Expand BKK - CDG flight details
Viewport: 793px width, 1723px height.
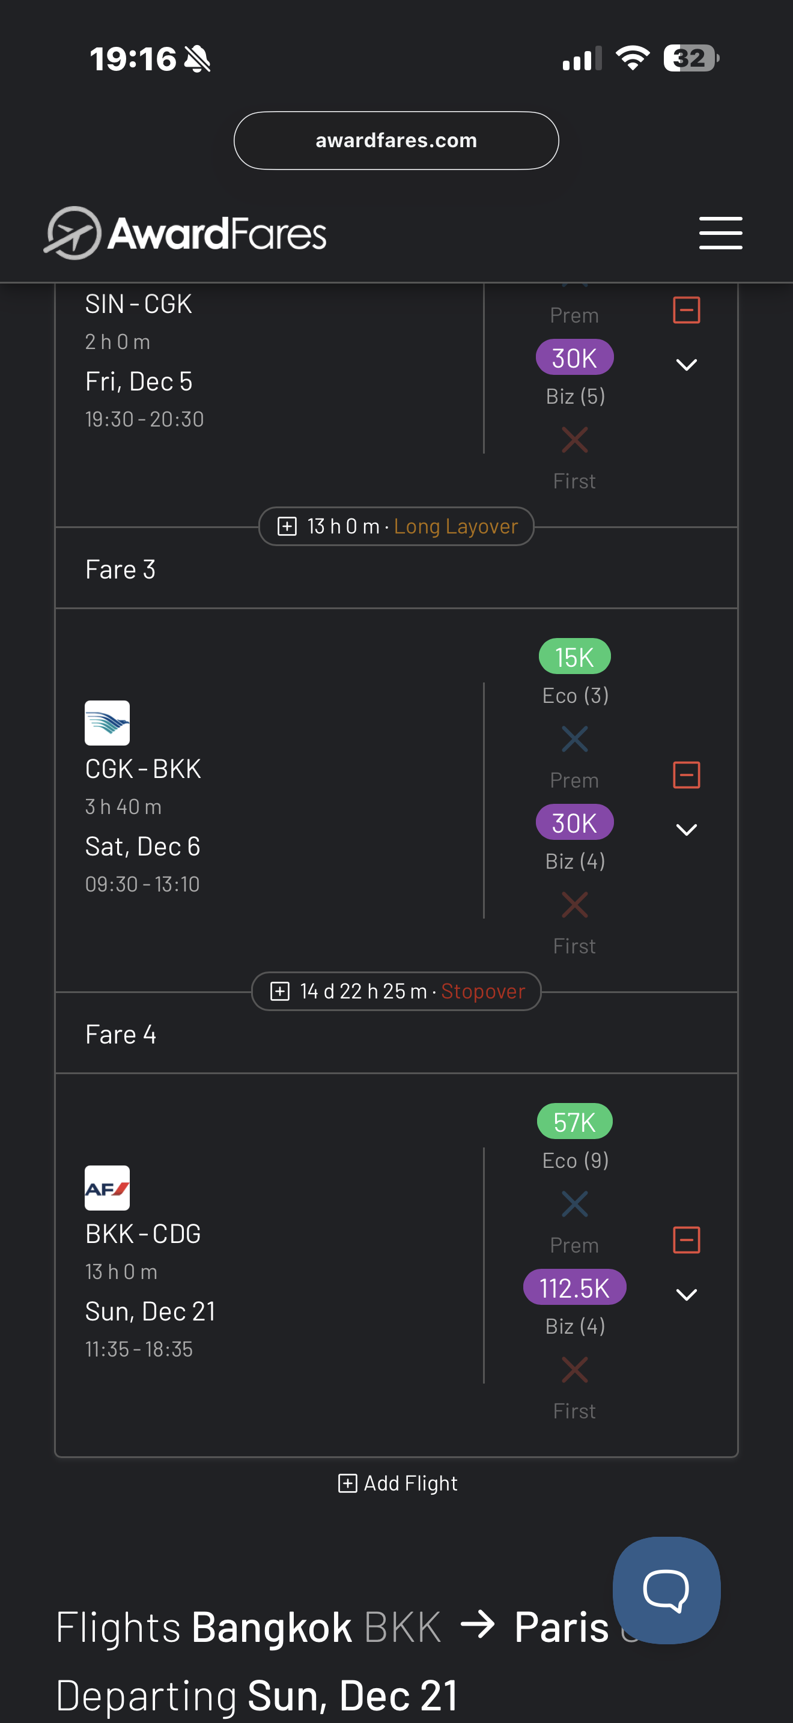tap(686, 1294)
